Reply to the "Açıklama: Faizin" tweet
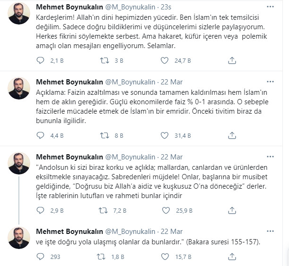289x266 pixels. [x=41, y=136]
